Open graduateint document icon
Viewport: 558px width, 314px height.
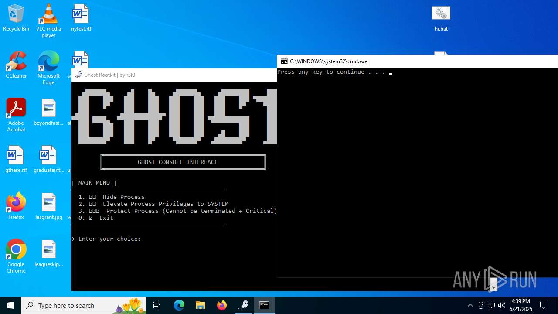click(48, 159)
